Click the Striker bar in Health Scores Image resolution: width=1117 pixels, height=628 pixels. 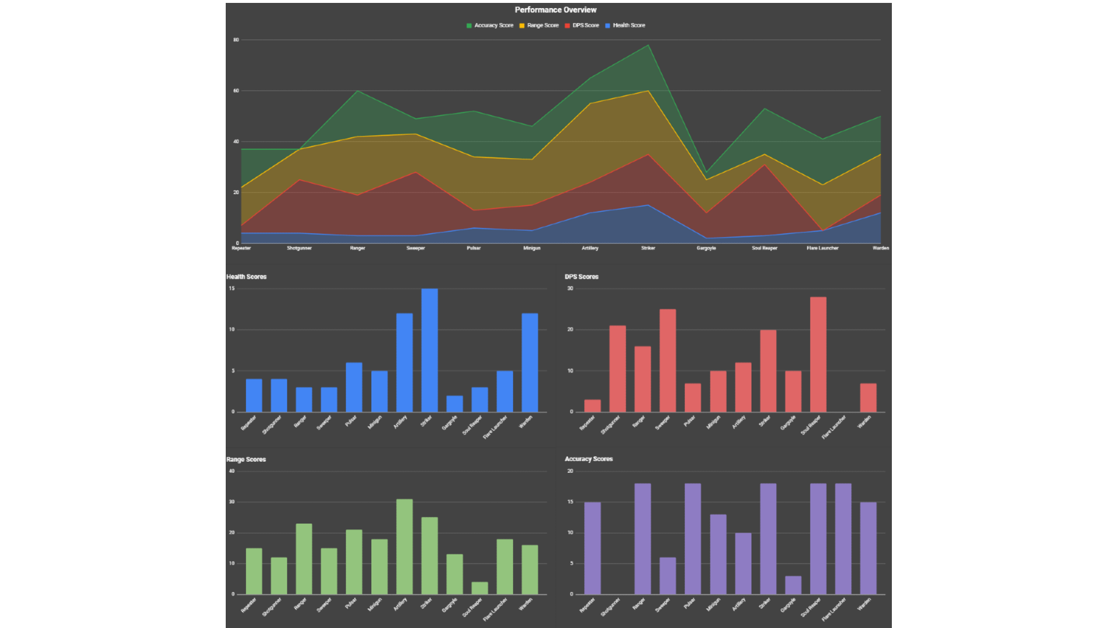tap(429, 350)
